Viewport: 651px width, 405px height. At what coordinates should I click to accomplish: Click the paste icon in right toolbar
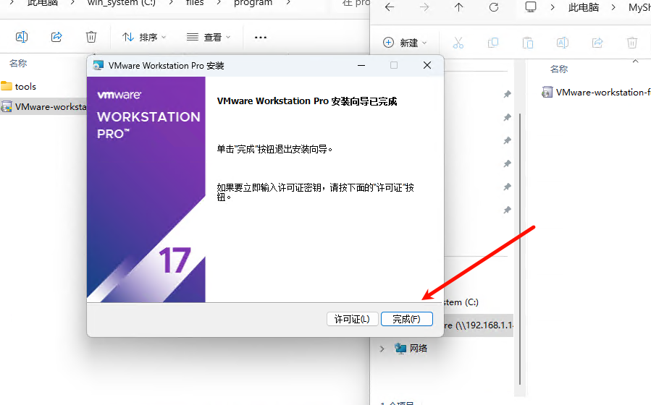(528, 43)
